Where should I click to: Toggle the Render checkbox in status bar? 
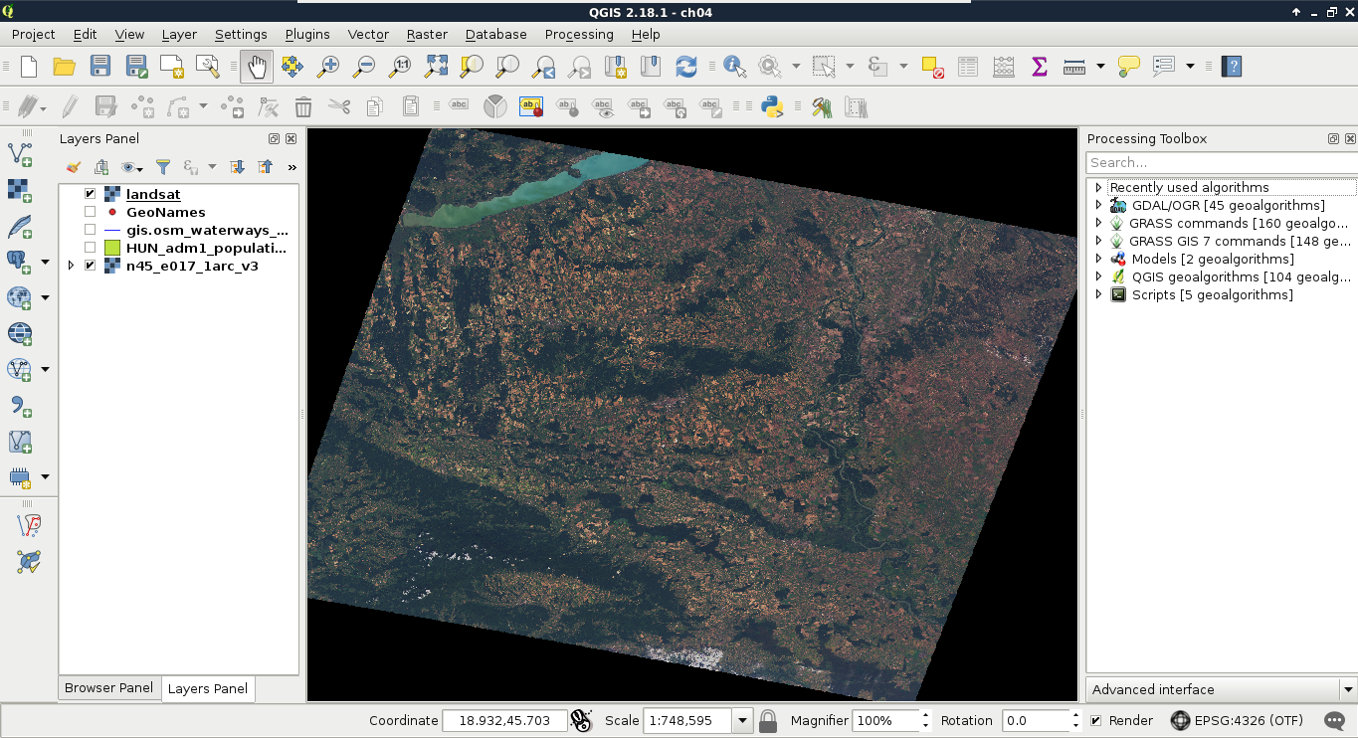point(1095,720)
